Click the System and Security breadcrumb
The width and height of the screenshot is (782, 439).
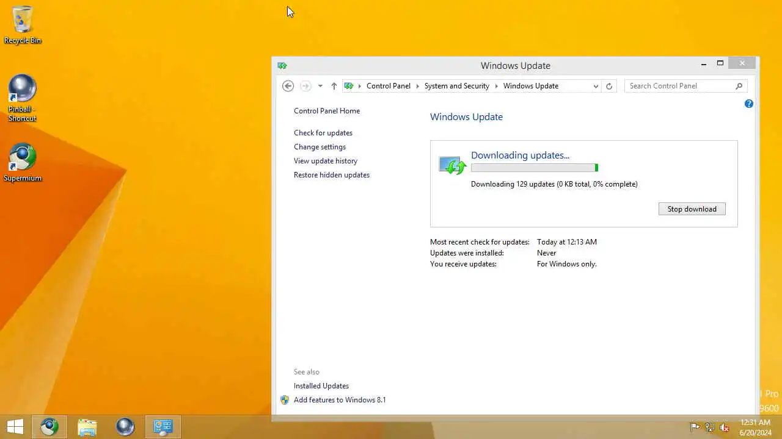pos(457,86)
